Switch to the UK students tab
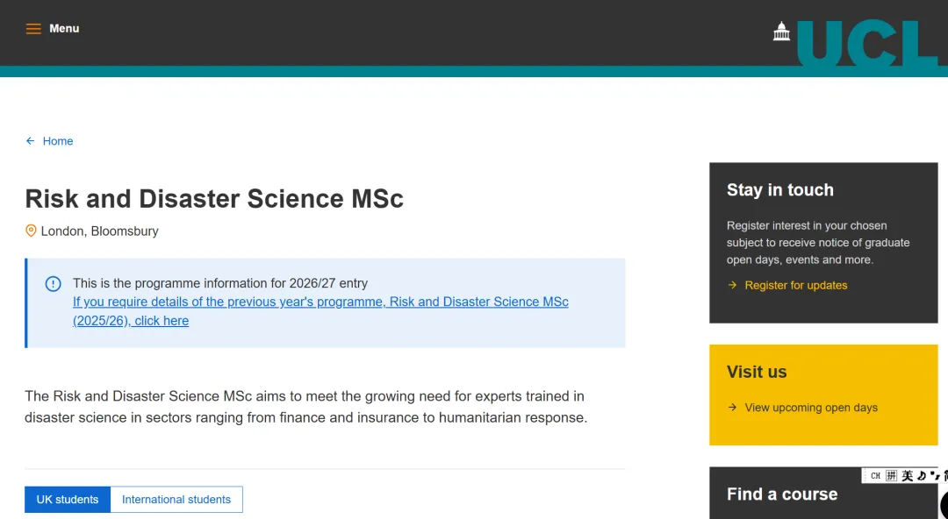The width and height of the screenshot is (948, 519). (x=68, y=500)
